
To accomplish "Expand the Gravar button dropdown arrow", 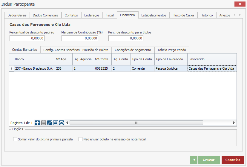I will coord(194,160).
